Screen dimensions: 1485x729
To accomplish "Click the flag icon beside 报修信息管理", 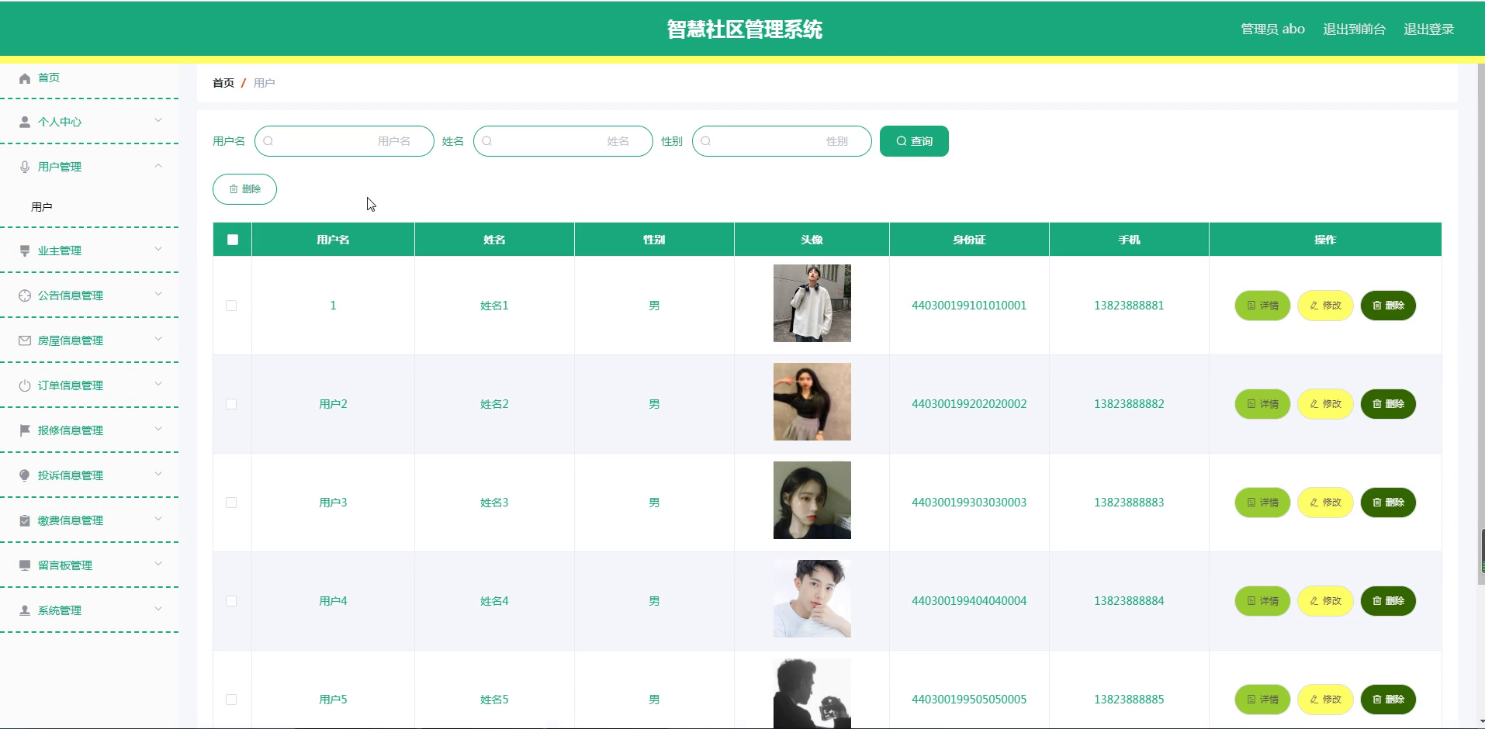I will click(25, 430).
